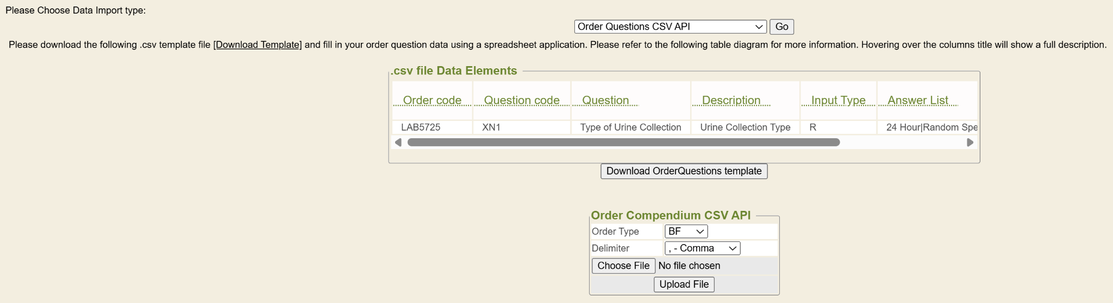Select the XN1 question code cell
Viewport: 1113px width, 303px height.
click(491, 127)
